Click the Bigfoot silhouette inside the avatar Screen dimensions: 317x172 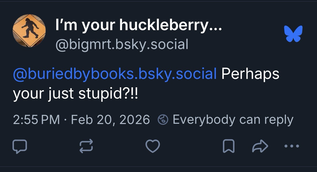pos(30,29)
